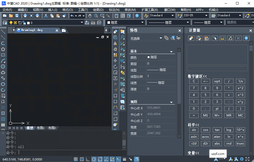The width and height of the screenshot is (254, 162).
Task: Activate the Move tool
Action: point(115,60)
